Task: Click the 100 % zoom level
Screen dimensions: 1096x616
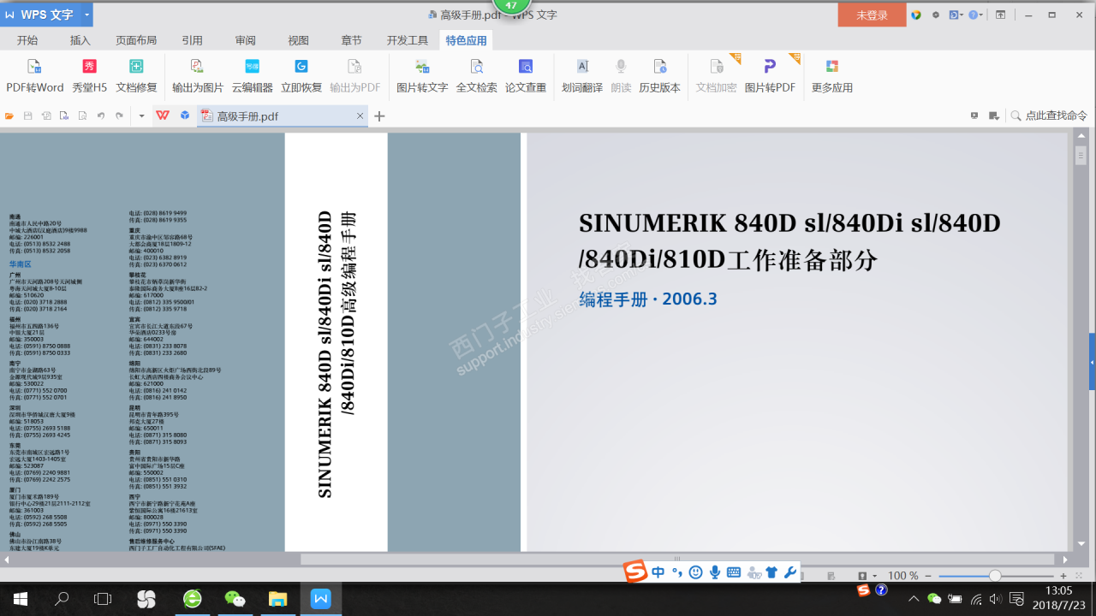Action: (x=903, y=576)
